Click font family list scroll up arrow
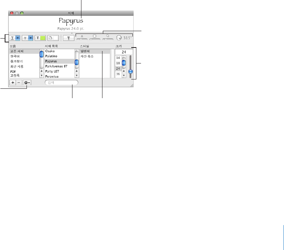The height and width of the screenshot is (250, 284). (77, 71)
